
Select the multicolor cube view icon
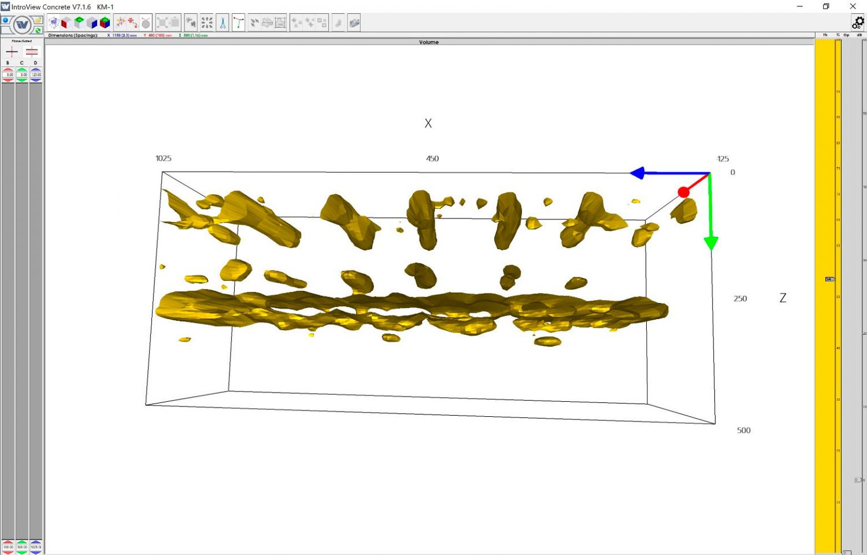[x=105, y=23]
